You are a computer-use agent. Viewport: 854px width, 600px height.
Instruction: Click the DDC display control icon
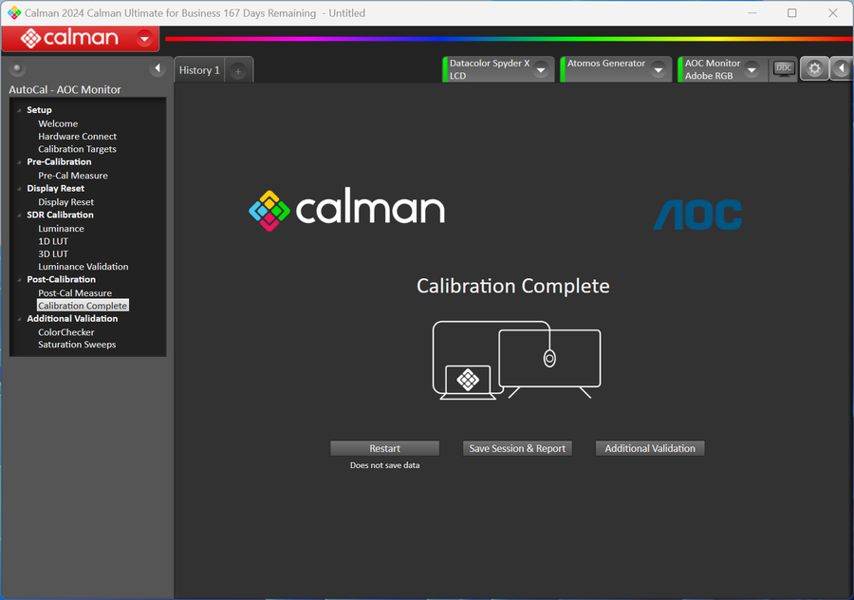pyautogui.click(x=784, y=68)
